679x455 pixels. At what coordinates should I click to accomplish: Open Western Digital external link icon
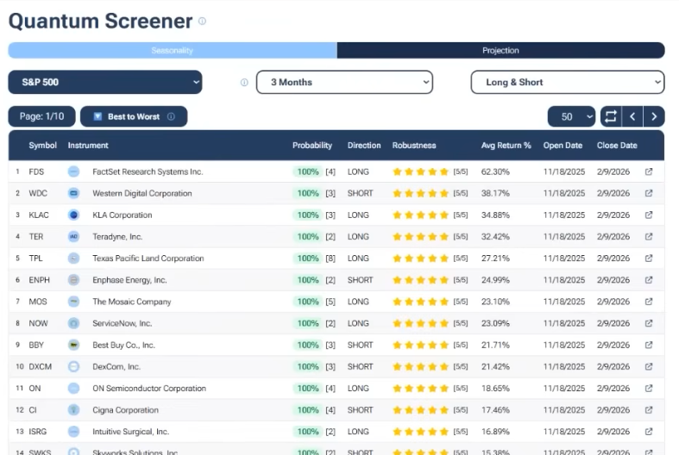pos(649,193)
